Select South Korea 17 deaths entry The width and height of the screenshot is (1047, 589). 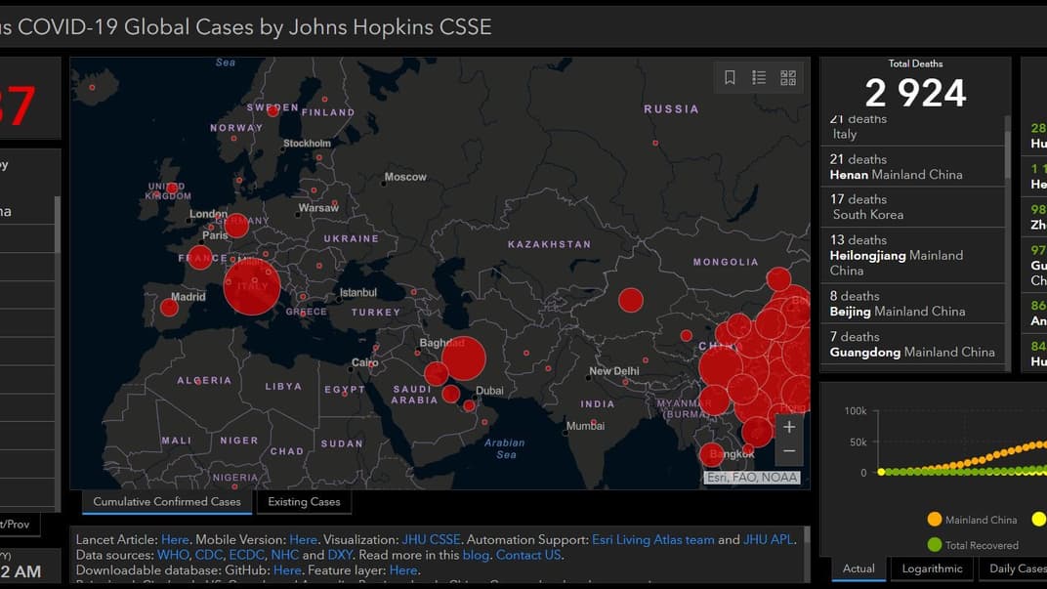912,207
